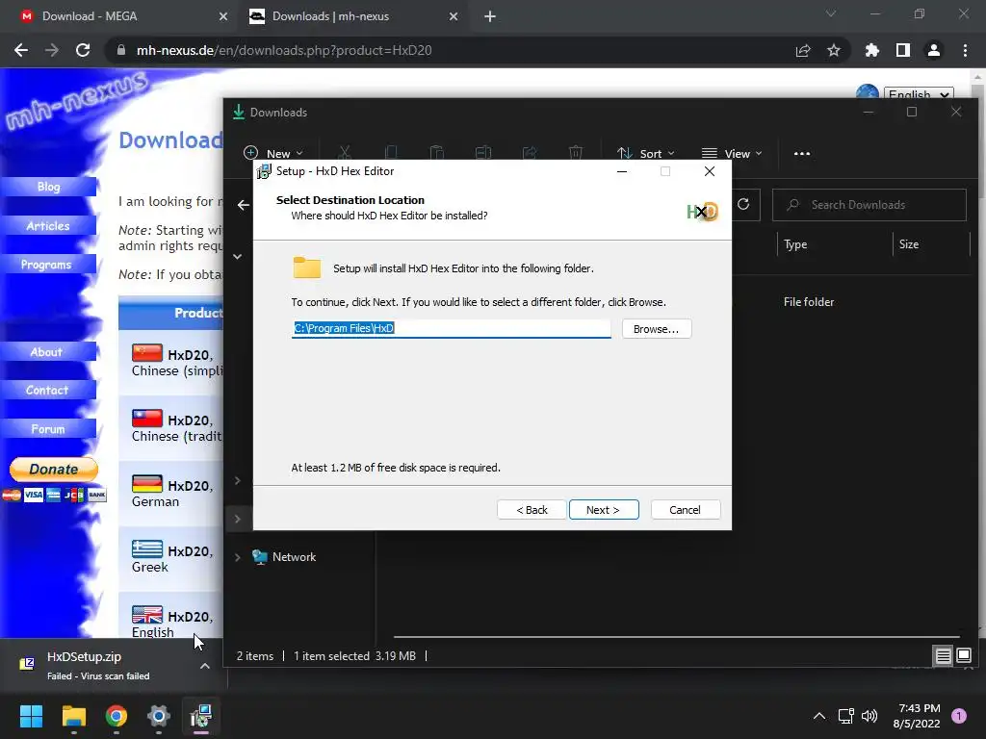
Task: Reload the mh-nexus page
Action: (83, 50)
